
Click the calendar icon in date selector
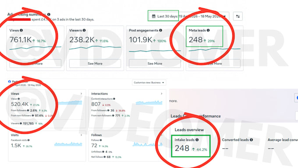coord(153,16)
